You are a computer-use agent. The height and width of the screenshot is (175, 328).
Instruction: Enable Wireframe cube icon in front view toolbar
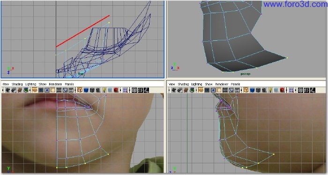(x=80, y=90)
